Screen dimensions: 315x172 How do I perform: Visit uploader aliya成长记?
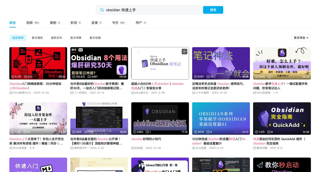(142, 93)
